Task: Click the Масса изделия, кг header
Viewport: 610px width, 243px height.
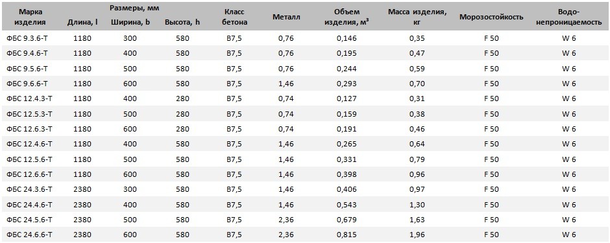Action: click(x=417, y=17)
